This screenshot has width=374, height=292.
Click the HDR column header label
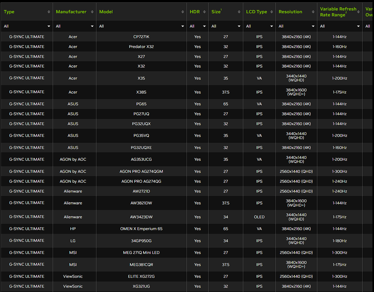(x=195, y=12)
